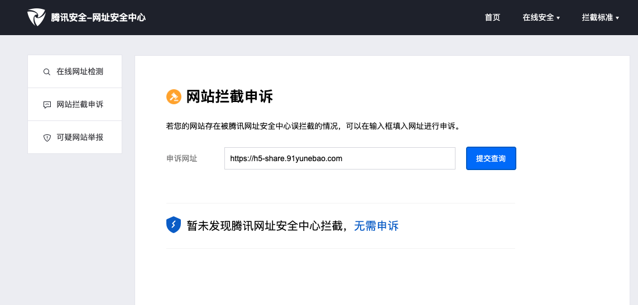
Task: Click the magnifier icon beside 在线网址检测
Action: pos(47,72)
